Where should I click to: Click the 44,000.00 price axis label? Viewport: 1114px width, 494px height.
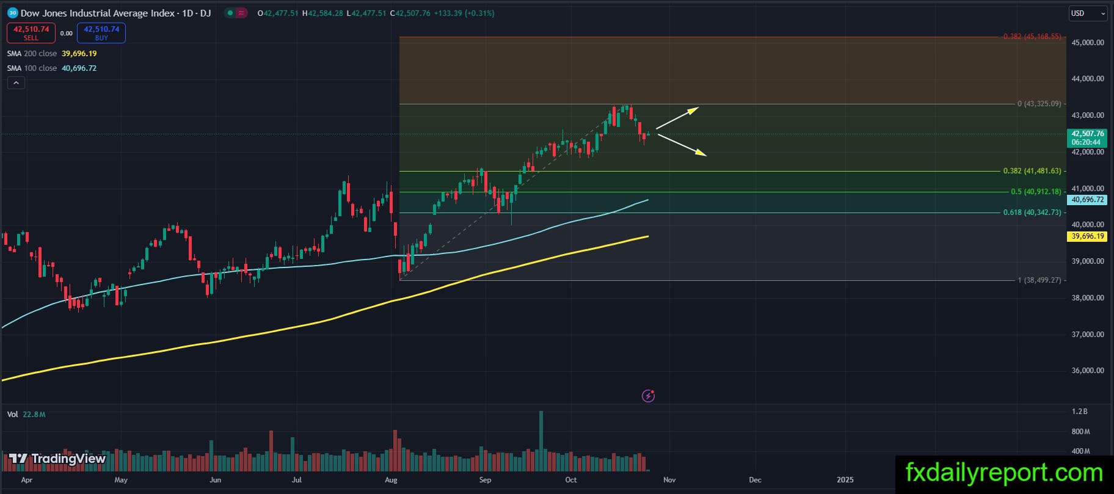[x=1088, y=79]
